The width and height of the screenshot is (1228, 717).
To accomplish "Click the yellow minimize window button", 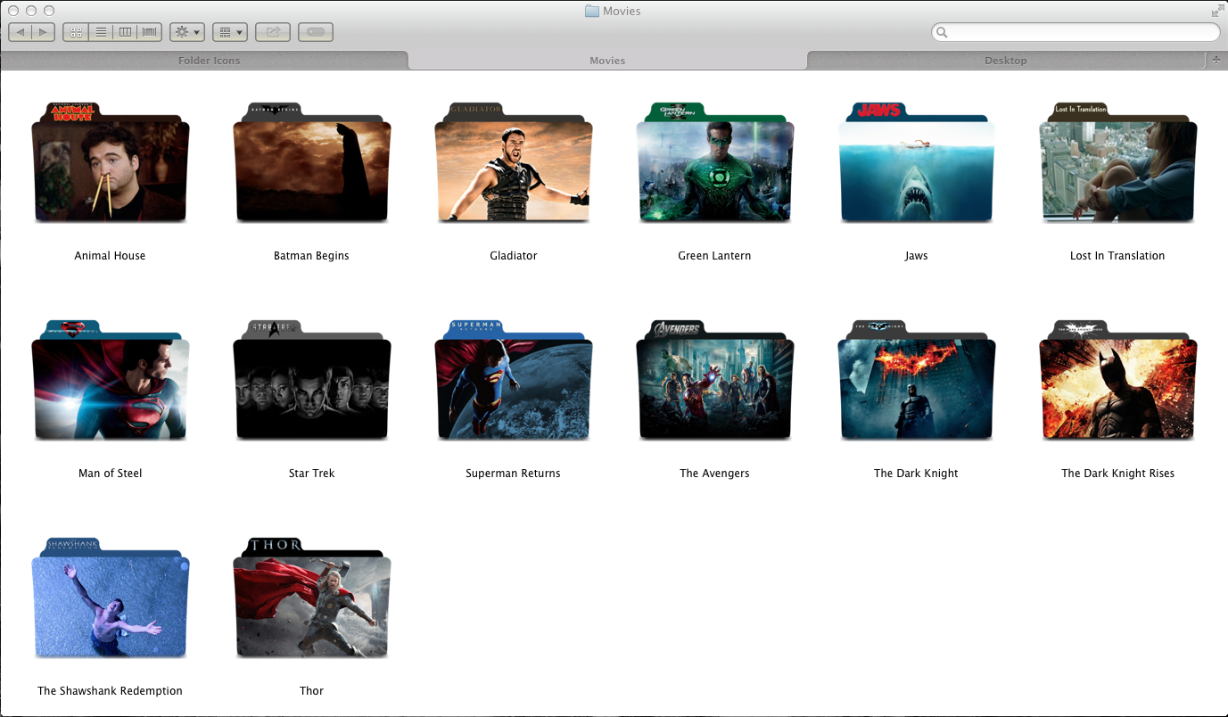I will pyautogui.click(x=31, y=11).
